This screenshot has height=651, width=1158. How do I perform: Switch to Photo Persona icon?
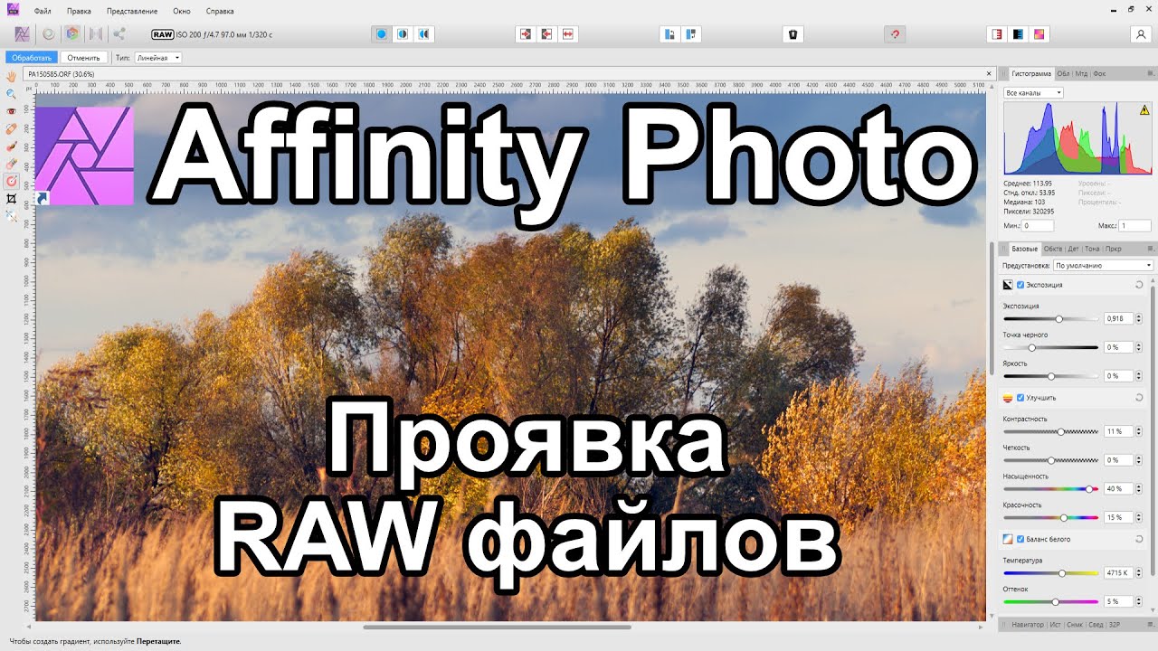click(x=24, y=34)
